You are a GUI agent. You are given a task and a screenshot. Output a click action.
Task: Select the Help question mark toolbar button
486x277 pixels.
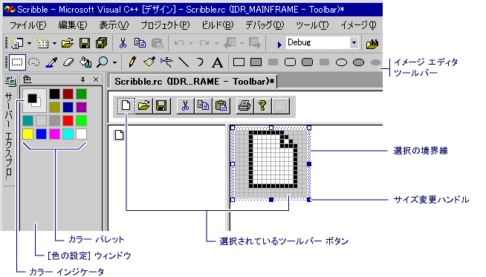[x=262, y=105]
